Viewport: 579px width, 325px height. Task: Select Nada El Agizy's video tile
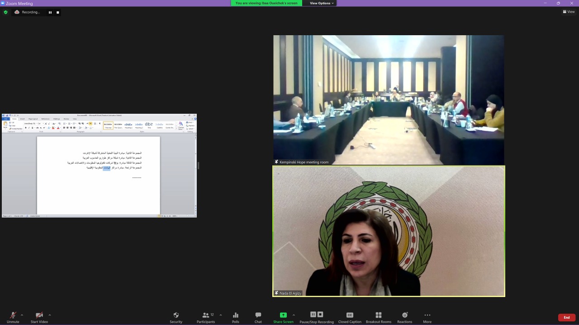click(x=389, y=231)
